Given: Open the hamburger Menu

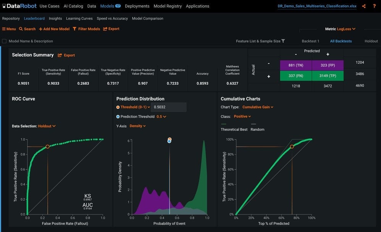Looking at the screenshot, I should (9, 29).
